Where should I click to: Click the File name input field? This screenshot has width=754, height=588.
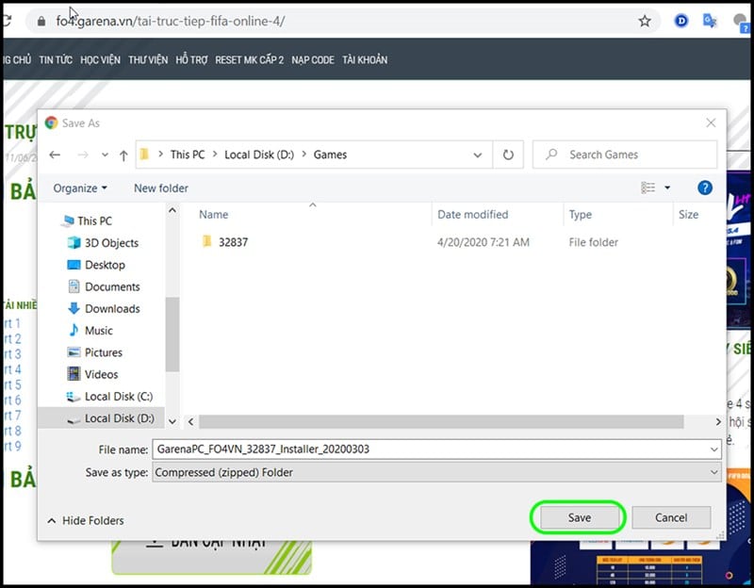click(x=436, y=449)
